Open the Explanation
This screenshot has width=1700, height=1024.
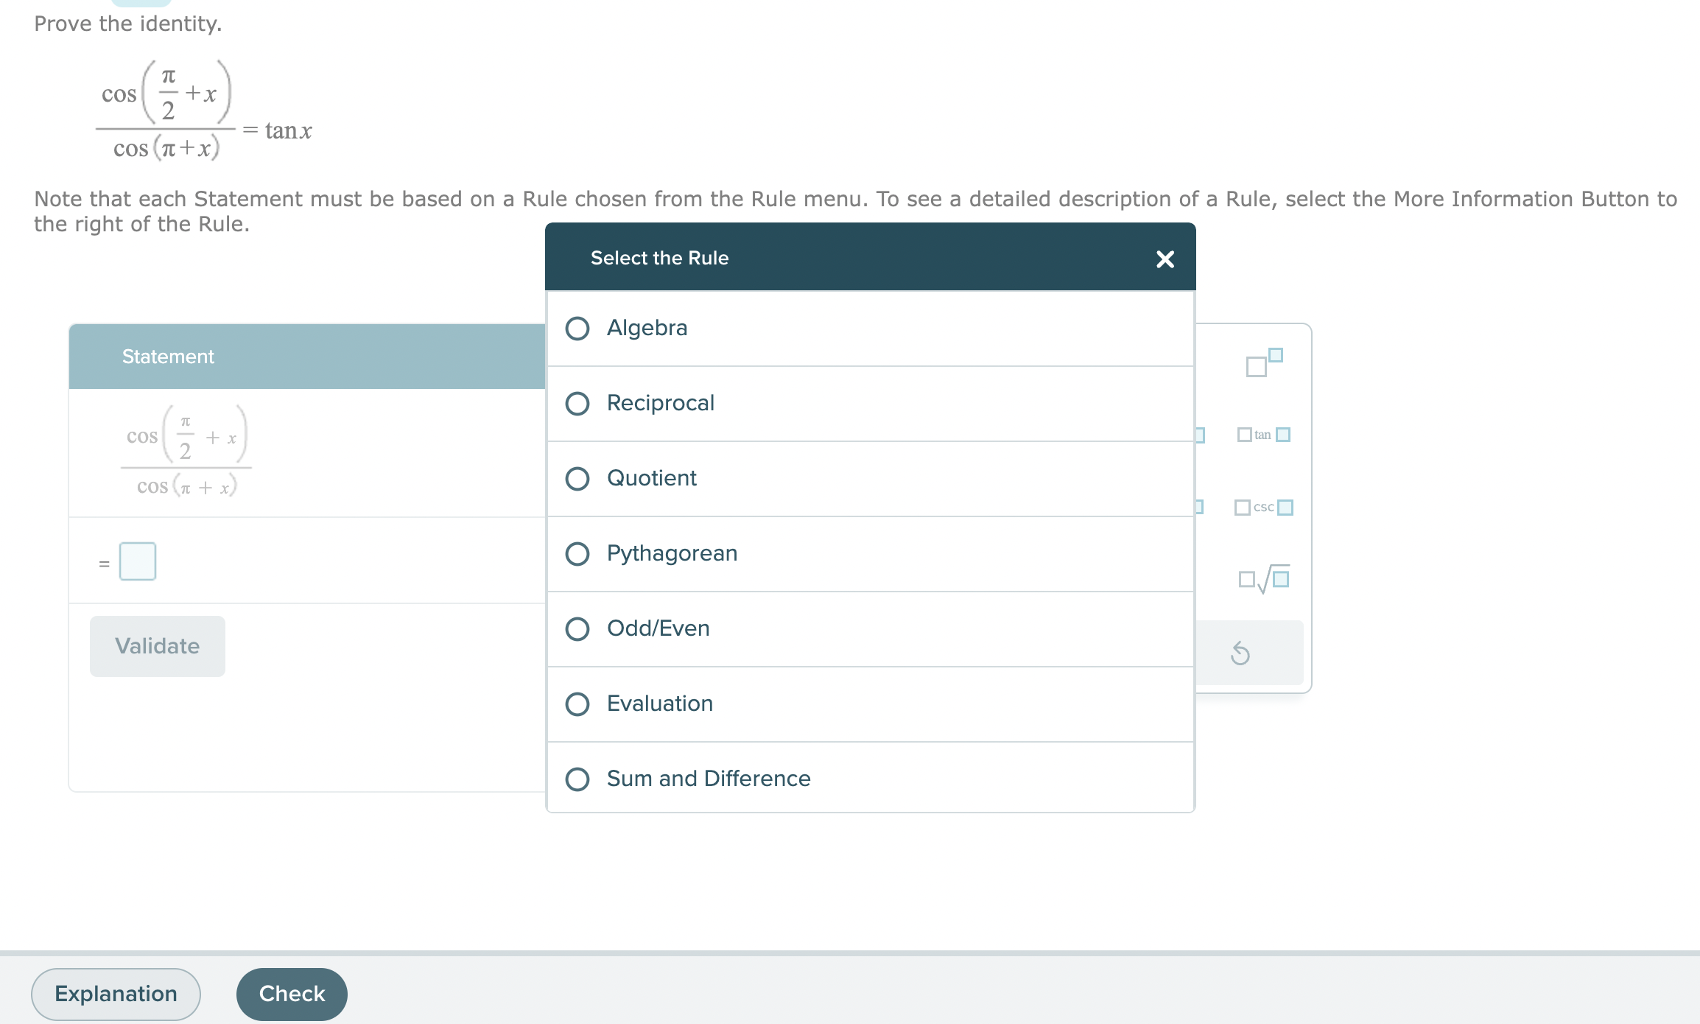(x=114, y=993)
